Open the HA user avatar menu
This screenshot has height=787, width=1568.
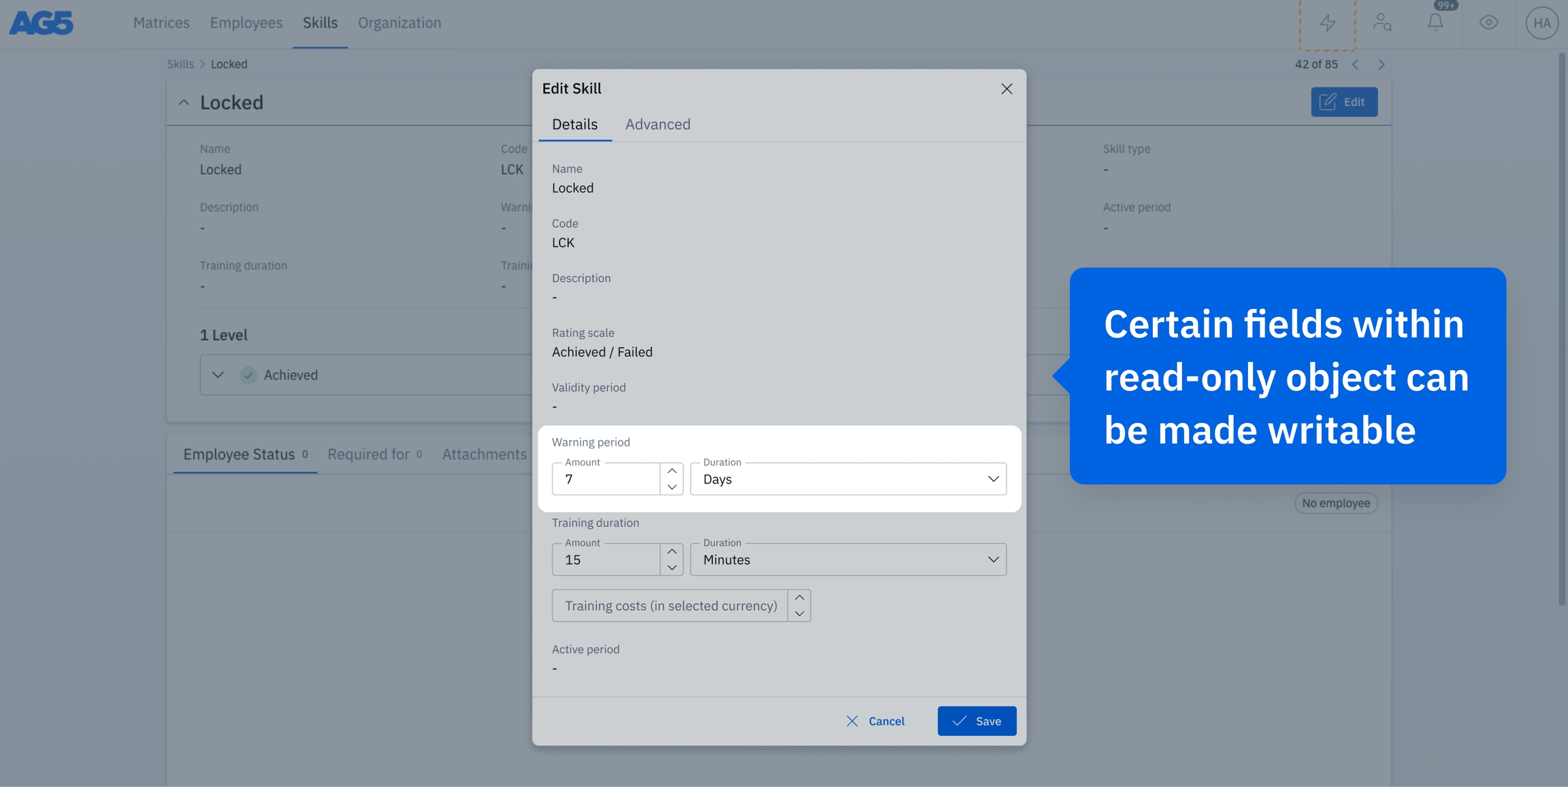point(1541,23)
